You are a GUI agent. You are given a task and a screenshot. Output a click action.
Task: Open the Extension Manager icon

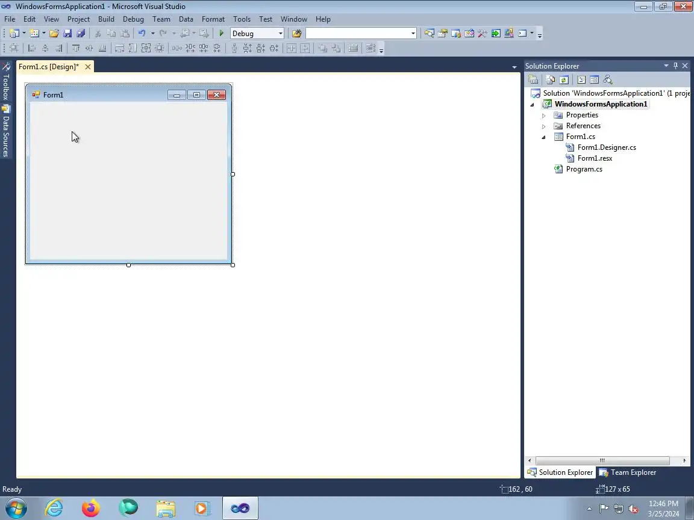[509, 33]
